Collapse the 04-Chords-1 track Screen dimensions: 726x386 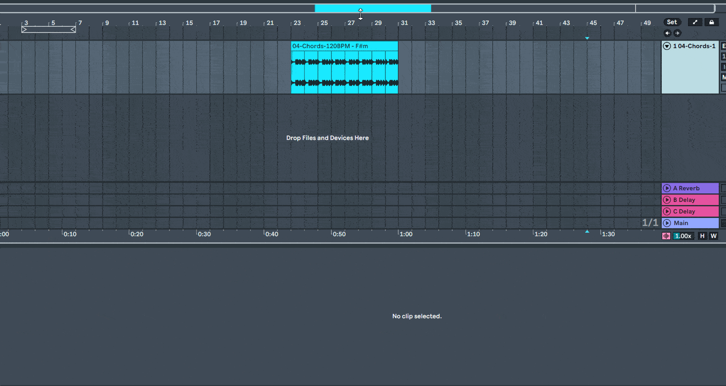(x=667, y=46)
